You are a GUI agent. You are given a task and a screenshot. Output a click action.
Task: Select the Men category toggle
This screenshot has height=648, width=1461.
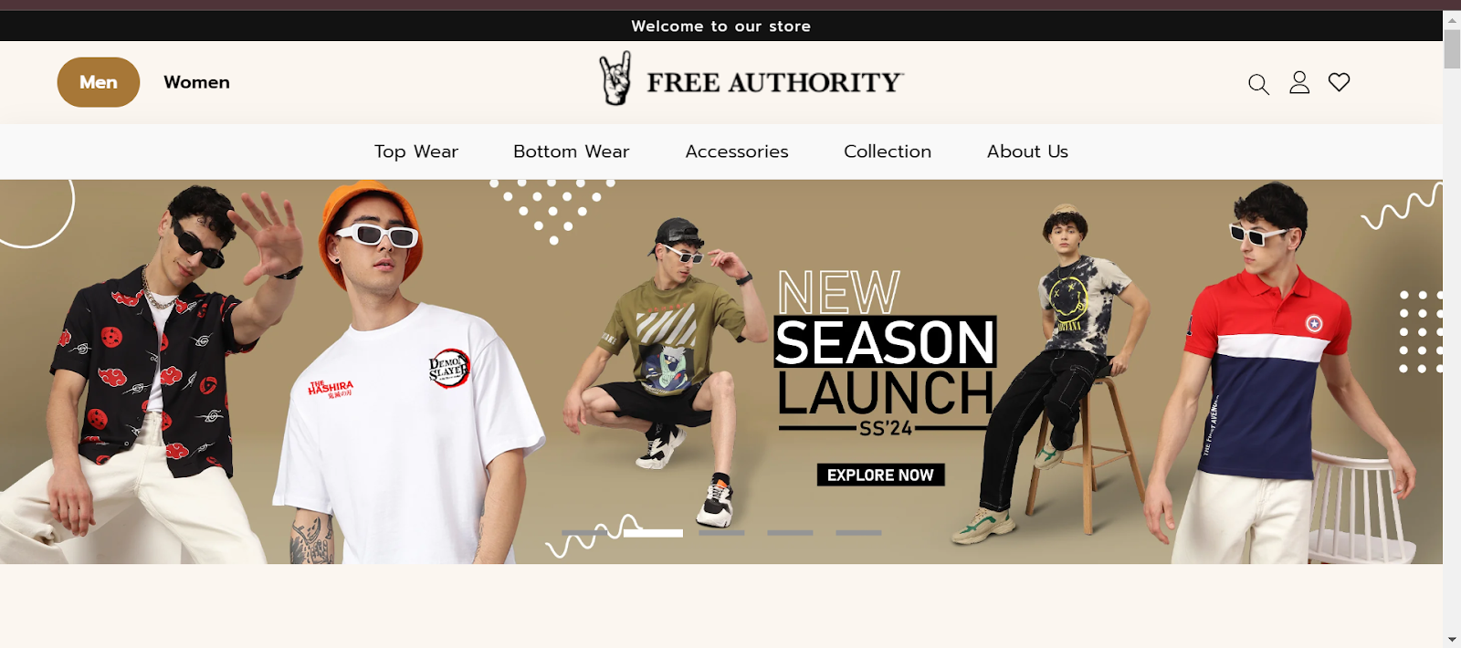tap(99, 82)
